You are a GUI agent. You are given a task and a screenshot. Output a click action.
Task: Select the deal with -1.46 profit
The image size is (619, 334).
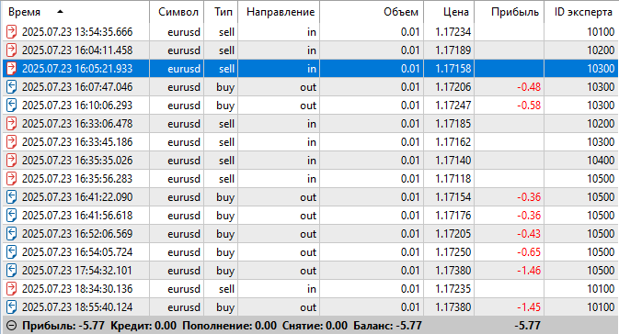tap(309, 271)
